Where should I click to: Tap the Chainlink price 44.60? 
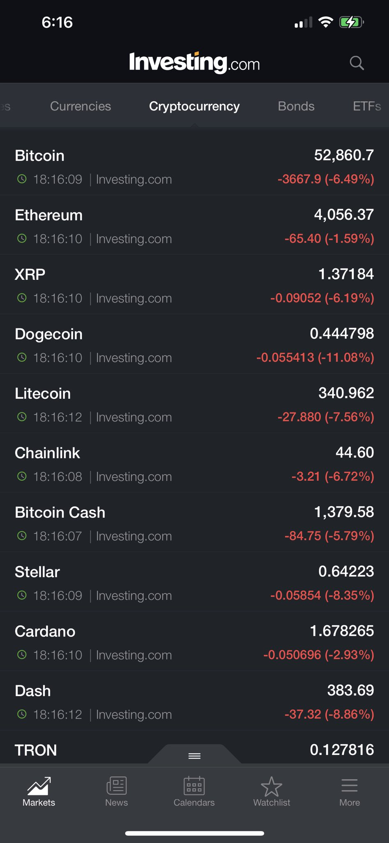pos(354,452)
